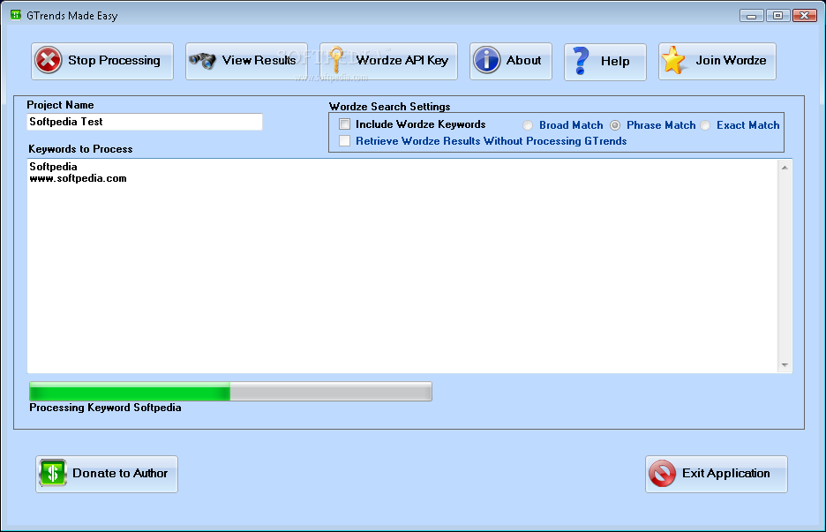Click the GTrends app icon in title bar
This screenshot has width=826, height=532.
(x=16, y=15)
